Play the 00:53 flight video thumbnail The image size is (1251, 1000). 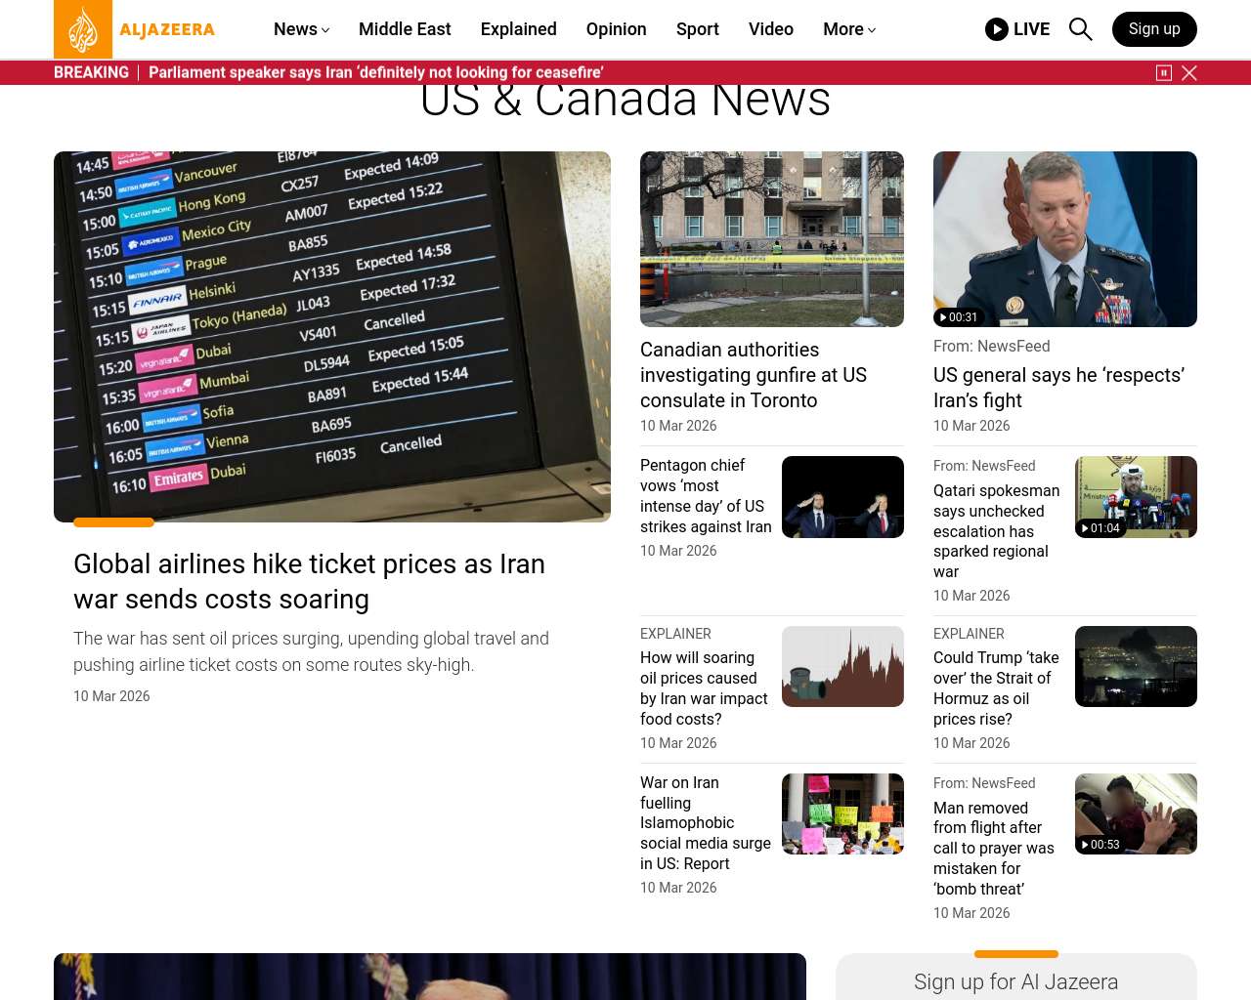1136,814
